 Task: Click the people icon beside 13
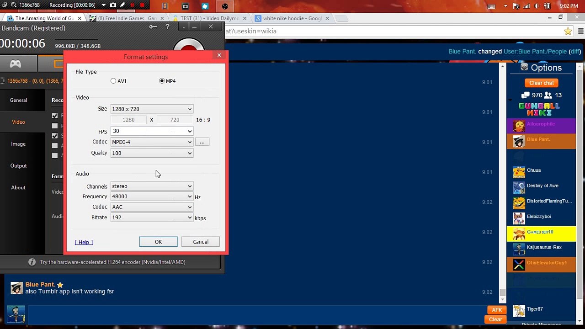coord(548,95)
